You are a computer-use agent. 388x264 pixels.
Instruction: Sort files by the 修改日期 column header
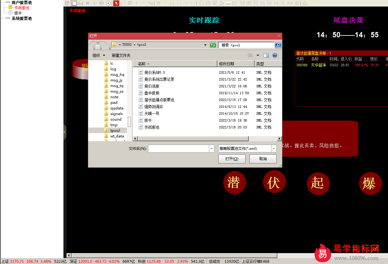tap(235, 64)
